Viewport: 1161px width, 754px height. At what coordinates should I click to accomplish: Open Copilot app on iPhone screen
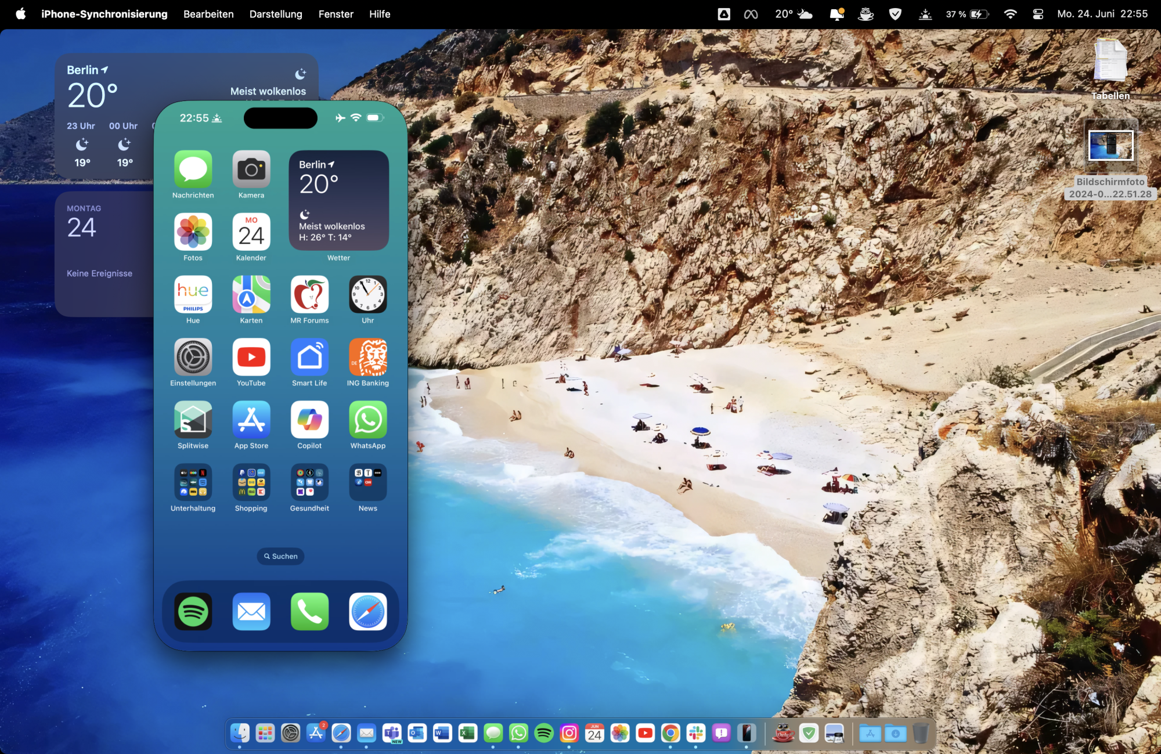[309, 420]
